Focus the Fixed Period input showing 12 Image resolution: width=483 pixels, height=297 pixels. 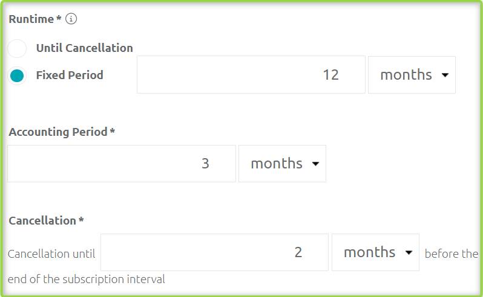tap(251, 75)
